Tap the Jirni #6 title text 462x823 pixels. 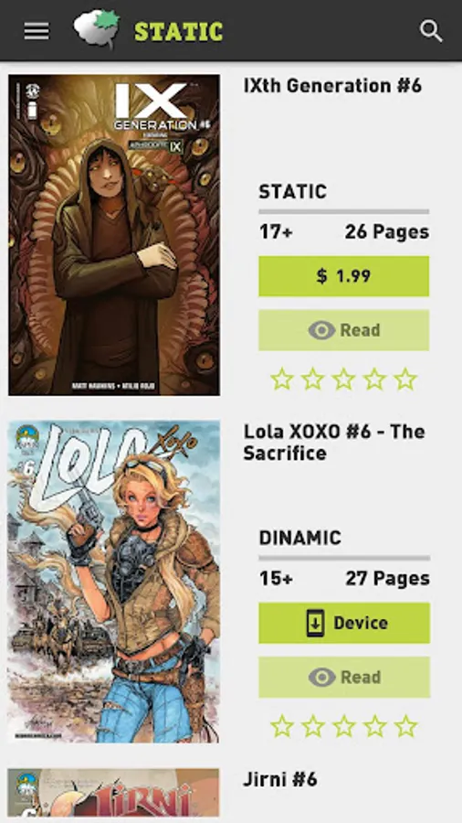tap(280, 779)
